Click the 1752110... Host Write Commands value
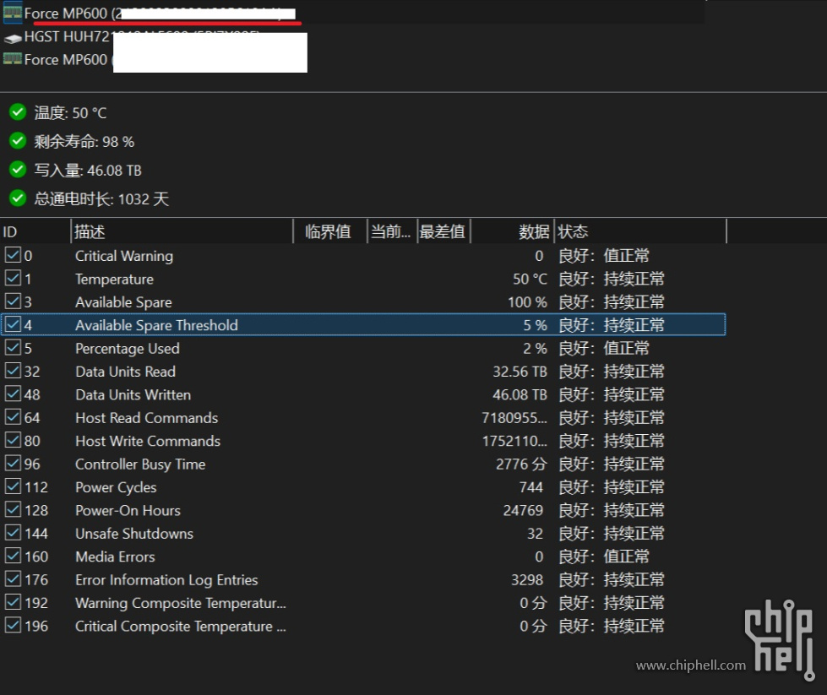827x695 pixels. tap(514, 442)
